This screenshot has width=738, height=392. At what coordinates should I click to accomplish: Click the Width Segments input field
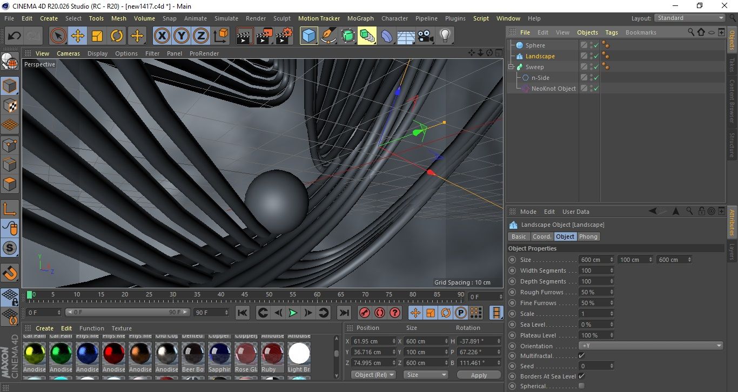pos(594,271)
